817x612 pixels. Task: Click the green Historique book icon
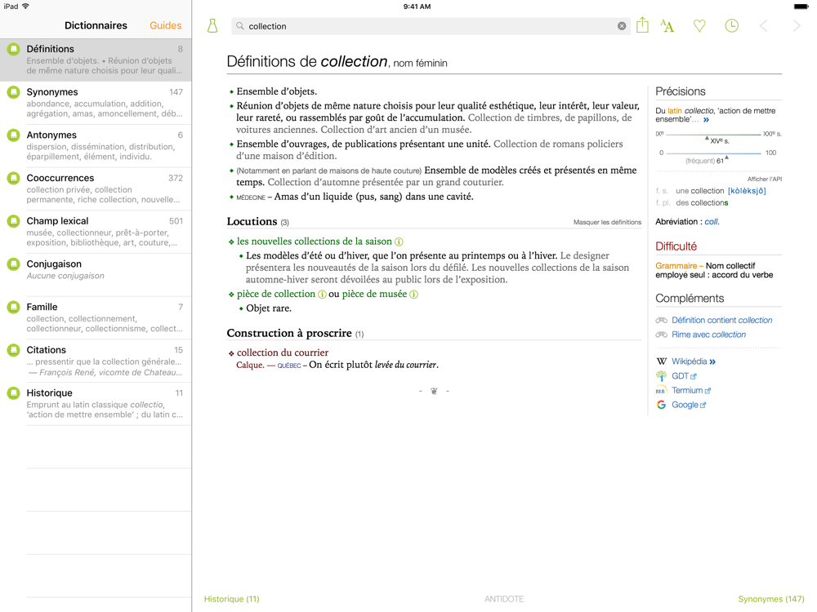(x=14, y=393)
